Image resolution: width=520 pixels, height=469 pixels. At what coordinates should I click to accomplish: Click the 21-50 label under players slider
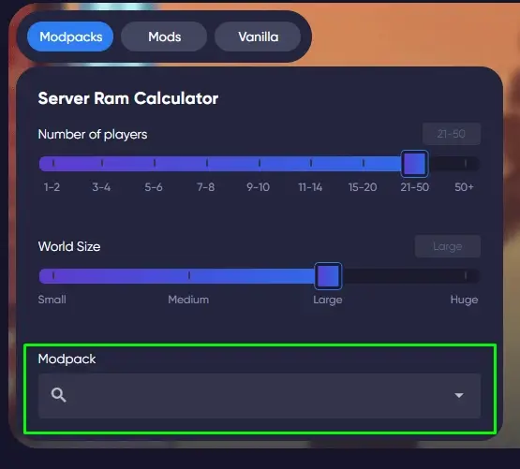(414, 187)
